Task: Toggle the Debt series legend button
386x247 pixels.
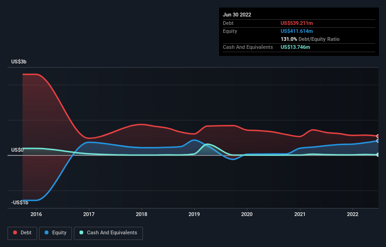Action: click(22, 233)
